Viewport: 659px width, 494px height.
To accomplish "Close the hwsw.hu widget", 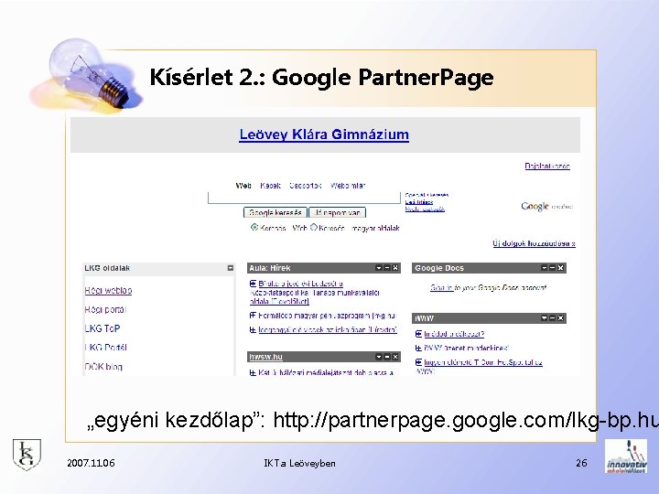I will tap(395, 357).
